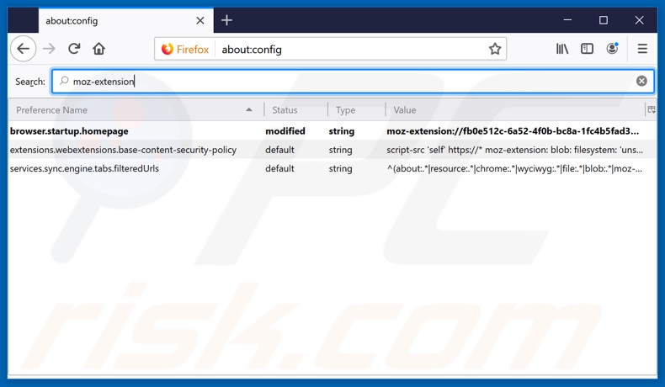Go forward one page

pos(49,49)
